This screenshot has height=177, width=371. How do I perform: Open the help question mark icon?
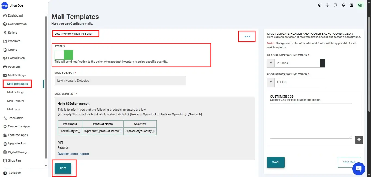click(328, 5)
